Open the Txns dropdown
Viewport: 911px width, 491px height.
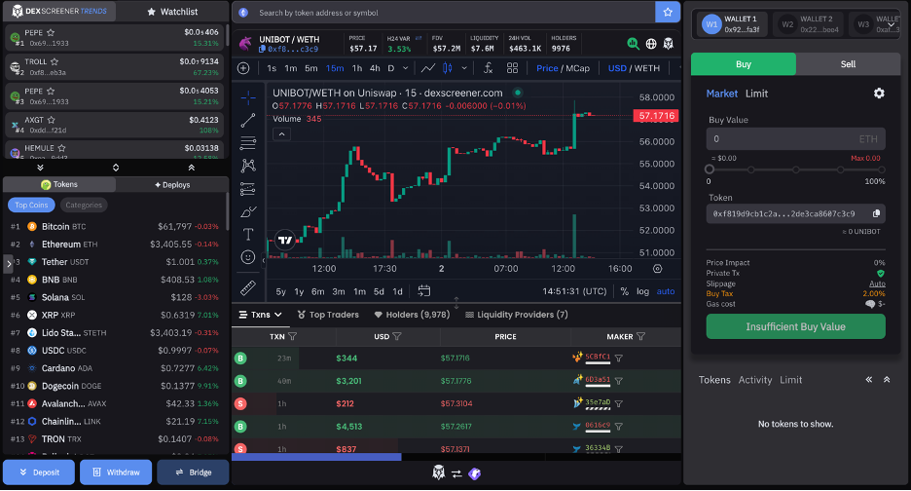click(260, 315)
